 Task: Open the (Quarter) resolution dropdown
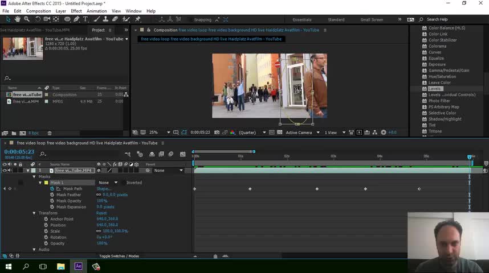click(x=252, y=133)
